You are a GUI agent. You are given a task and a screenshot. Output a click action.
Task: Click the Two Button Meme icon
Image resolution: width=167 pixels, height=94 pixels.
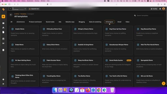[75, 76]
